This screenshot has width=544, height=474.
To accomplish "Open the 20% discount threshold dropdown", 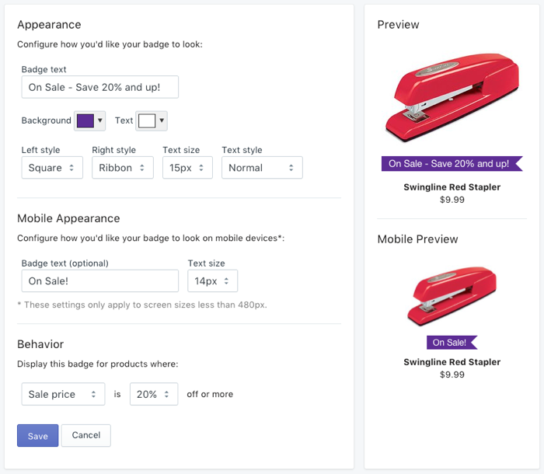I will 154,394.
